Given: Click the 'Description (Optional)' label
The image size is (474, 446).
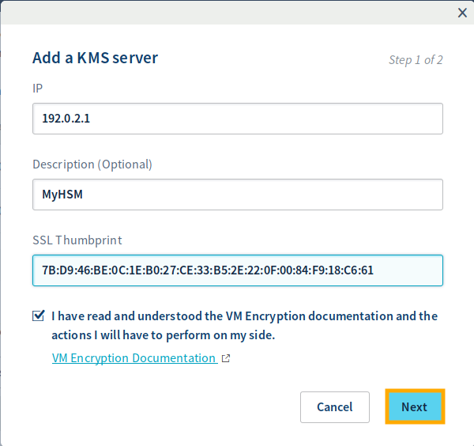Looking at the screenshot, I should 92,164.
